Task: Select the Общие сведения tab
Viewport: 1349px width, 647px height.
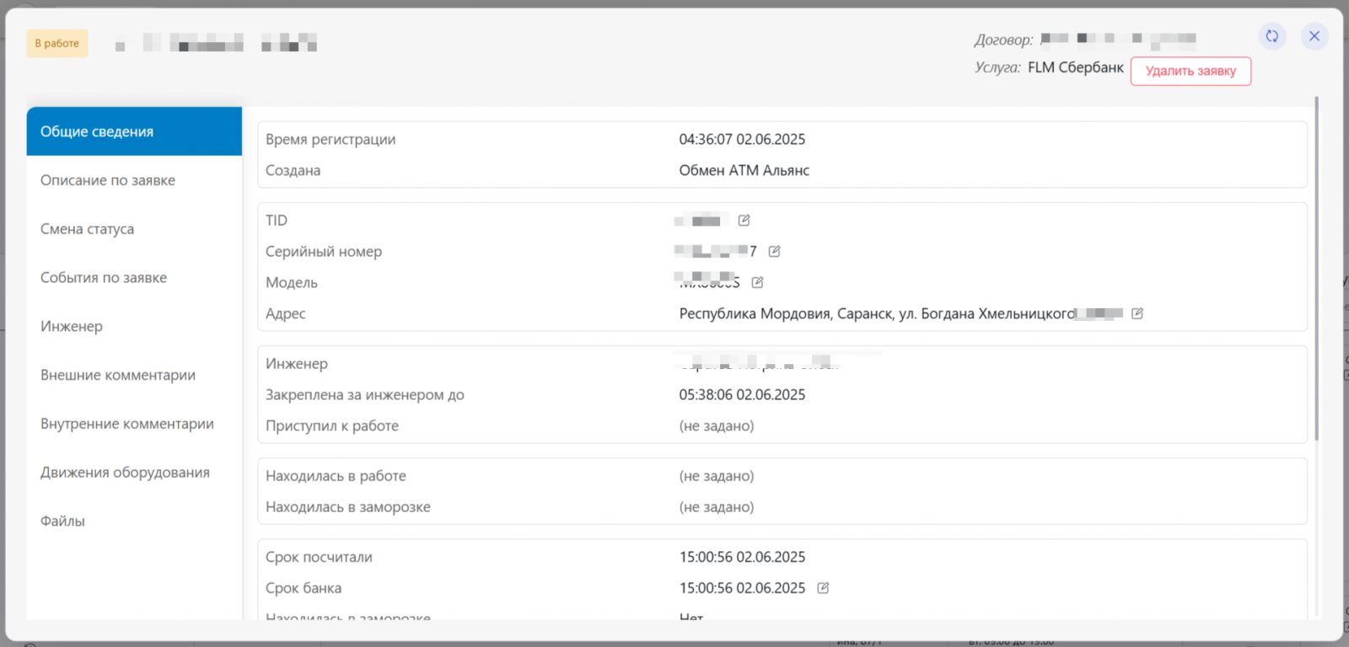Action: click(134, 131)
